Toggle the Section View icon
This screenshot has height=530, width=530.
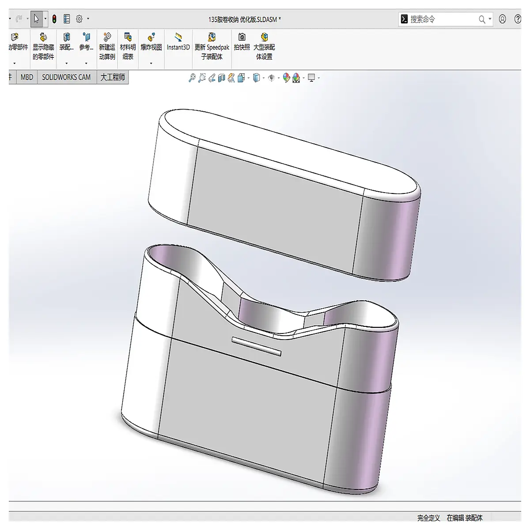pyautogui.click(x=222, y=78)
